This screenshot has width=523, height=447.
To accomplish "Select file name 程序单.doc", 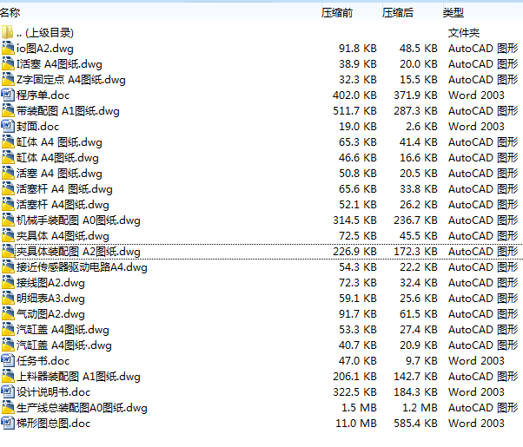I will 43,95.
